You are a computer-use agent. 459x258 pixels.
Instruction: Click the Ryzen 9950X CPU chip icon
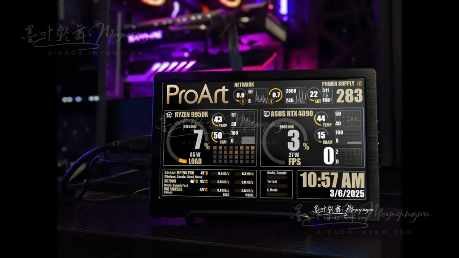pyautogui.click(x=169, y=115)
